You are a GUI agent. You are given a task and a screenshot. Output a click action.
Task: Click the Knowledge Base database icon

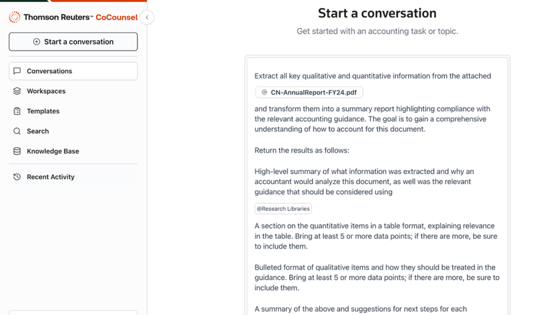pos(17,151)
